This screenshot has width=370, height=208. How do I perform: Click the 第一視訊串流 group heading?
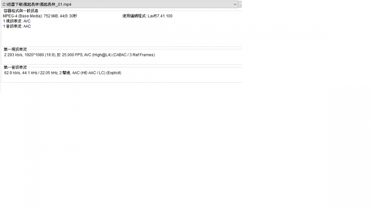pos(15,49)
